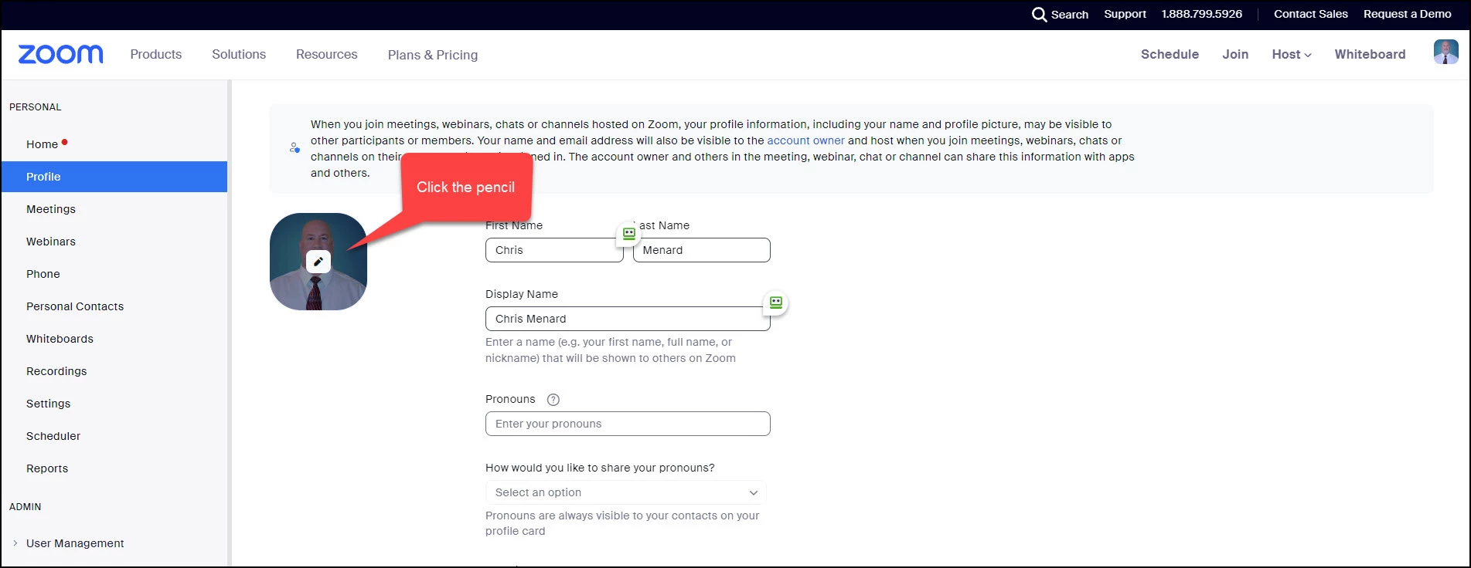
Task: Select Profile in the sidebar
Action: point(114,177)
